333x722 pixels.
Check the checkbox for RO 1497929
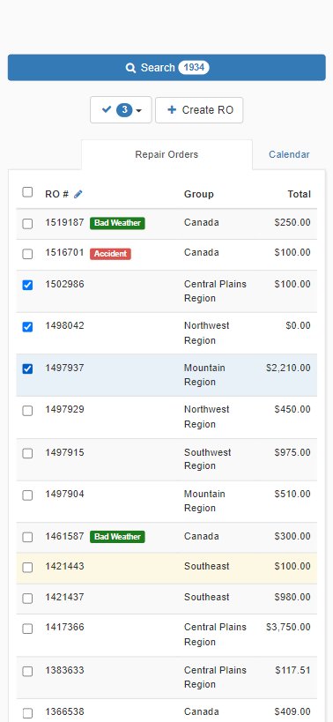tap(27, 411)
